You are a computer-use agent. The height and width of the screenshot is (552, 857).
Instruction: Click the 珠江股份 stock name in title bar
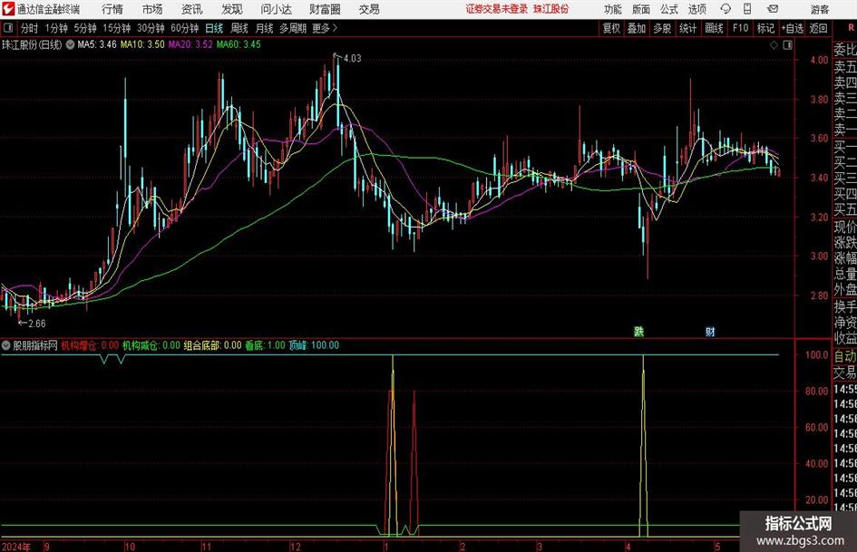tap(551, 9)
